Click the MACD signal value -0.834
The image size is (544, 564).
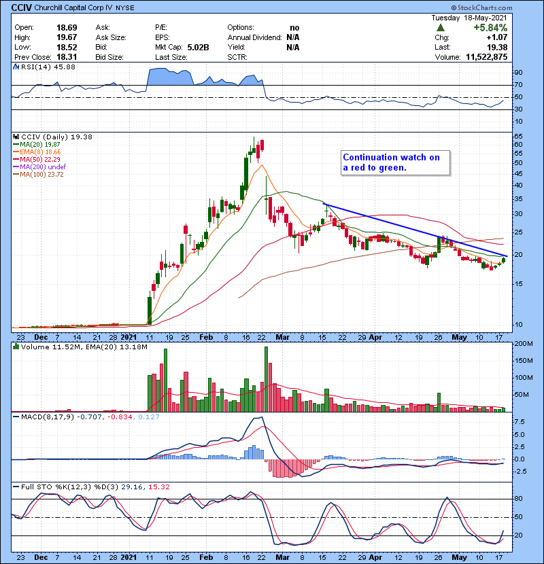pos(120,417)
